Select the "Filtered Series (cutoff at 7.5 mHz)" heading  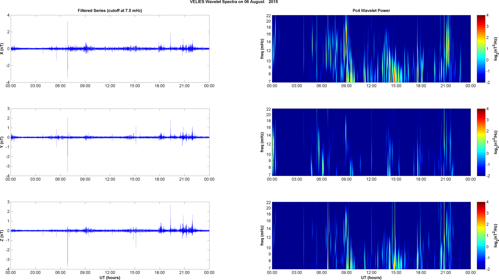[x=110, y=11]
